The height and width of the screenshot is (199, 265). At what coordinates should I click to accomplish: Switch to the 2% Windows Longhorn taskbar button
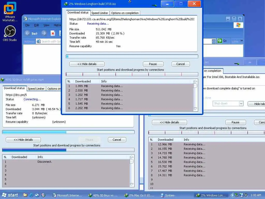211,195
